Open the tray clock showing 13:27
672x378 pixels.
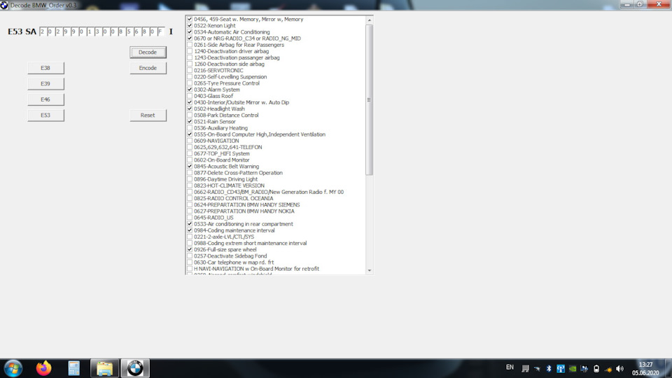[x=645, y=369]
